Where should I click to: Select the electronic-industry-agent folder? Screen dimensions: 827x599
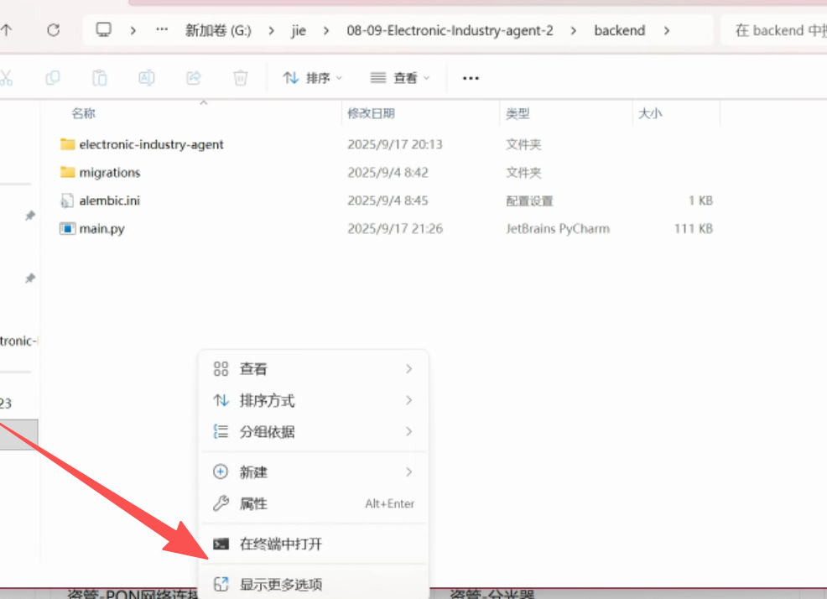pos(151,144)
